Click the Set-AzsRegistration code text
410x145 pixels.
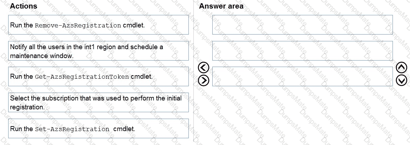coord(72,129)
